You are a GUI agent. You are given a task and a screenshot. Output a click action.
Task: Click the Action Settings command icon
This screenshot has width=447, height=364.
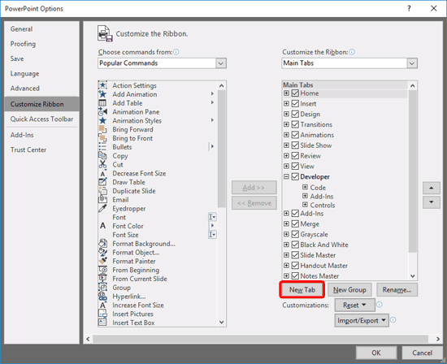tap(102, 85)
